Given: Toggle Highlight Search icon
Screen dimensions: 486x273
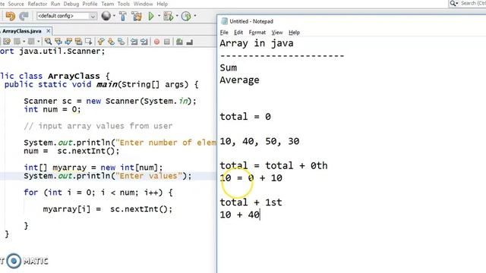Looking at the screenshot, I should point(78,42).
